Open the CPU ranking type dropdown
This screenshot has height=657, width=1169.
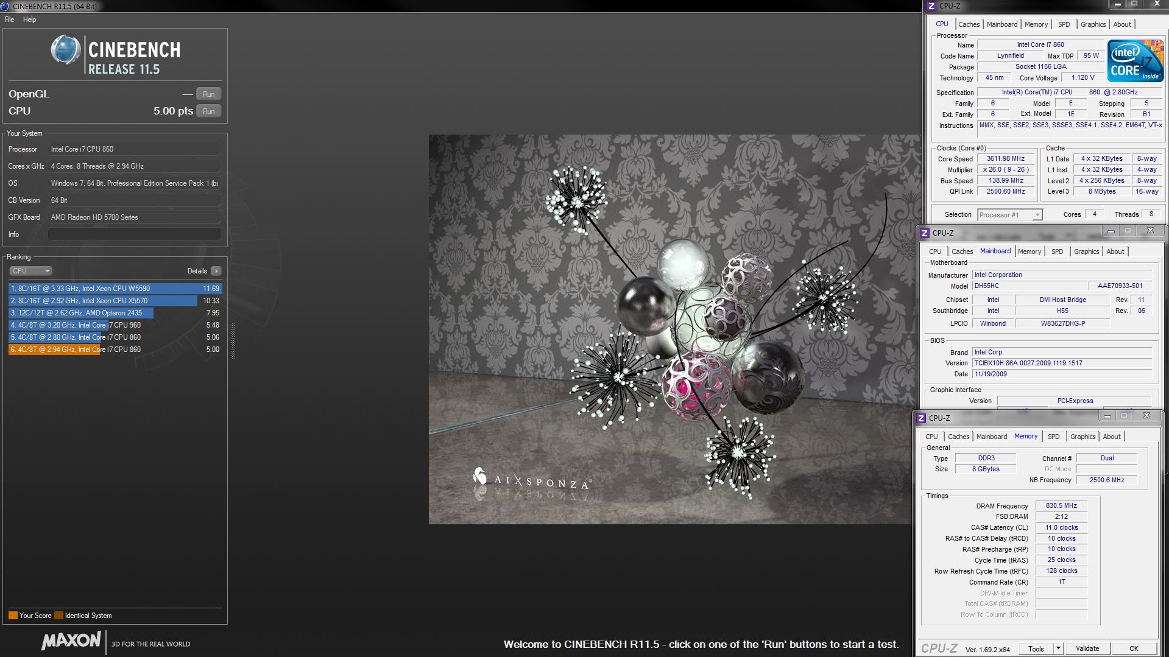(x=30, y=271)
